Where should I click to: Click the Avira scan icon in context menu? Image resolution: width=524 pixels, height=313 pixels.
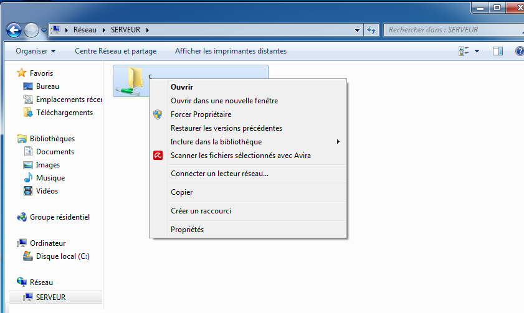coord(158,156)
